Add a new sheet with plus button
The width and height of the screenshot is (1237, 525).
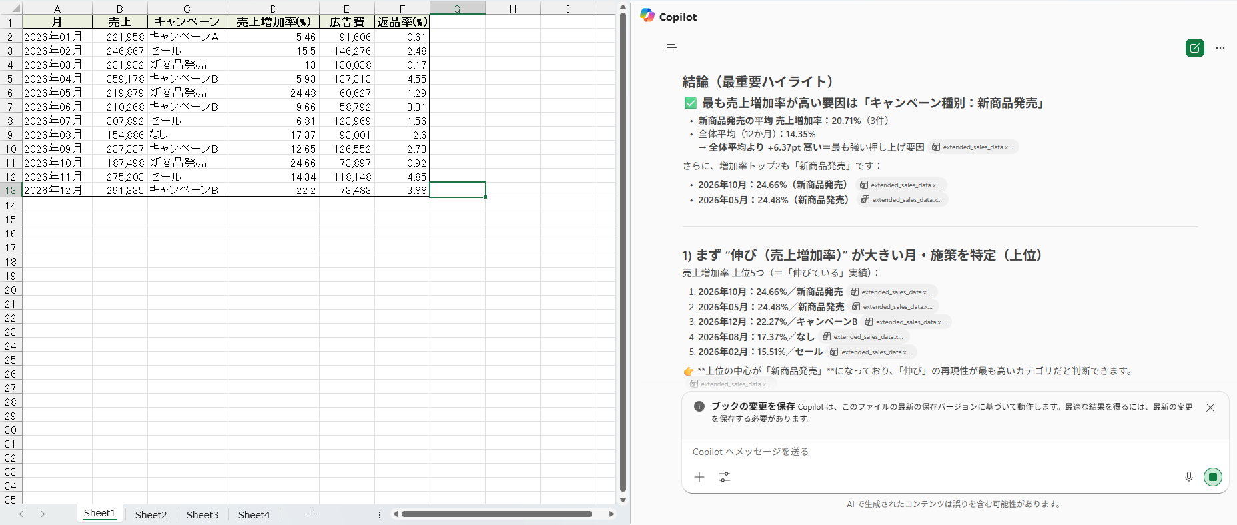point(312,514)
